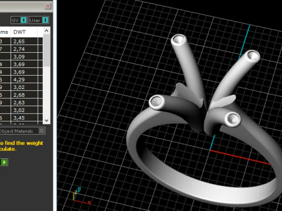Select the 2,68 DWT cell
This screenshot has width=282, height=211.
[x=24, y=95]
